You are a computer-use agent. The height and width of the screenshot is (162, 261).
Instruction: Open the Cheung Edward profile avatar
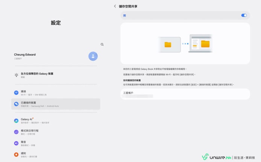coord(93,56)
